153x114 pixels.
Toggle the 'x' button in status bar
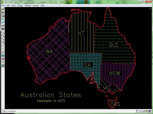coord(140,111)
